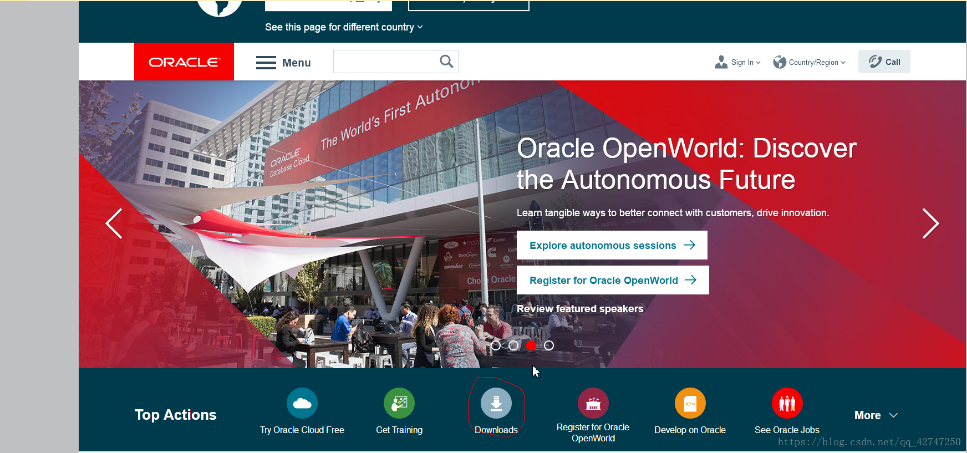
Task: Expand More top actions
Action: click(876, 415)
